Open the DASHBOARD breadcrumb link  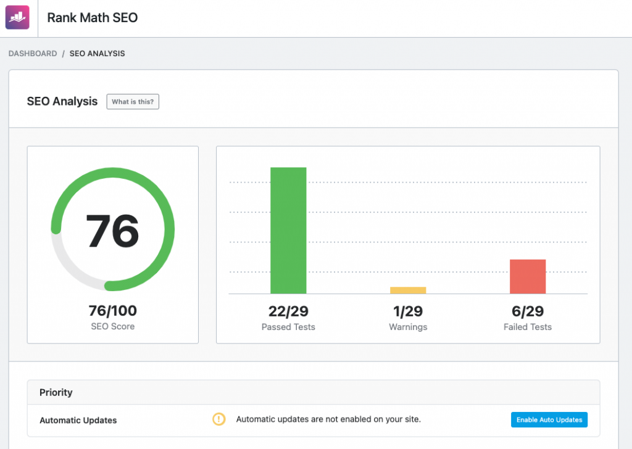click(x=33, y=54)
